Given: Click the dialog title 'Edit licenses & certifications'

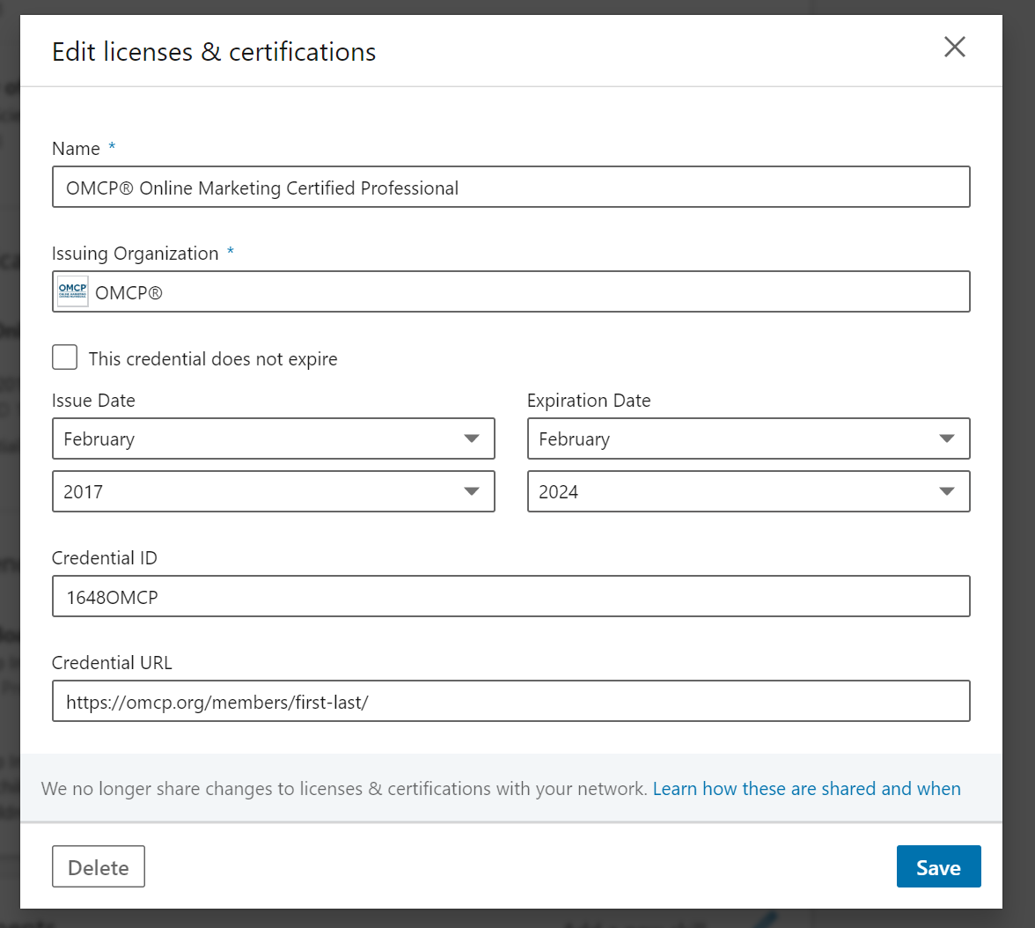Looking at the screenshot, I should tap(214, 52).
